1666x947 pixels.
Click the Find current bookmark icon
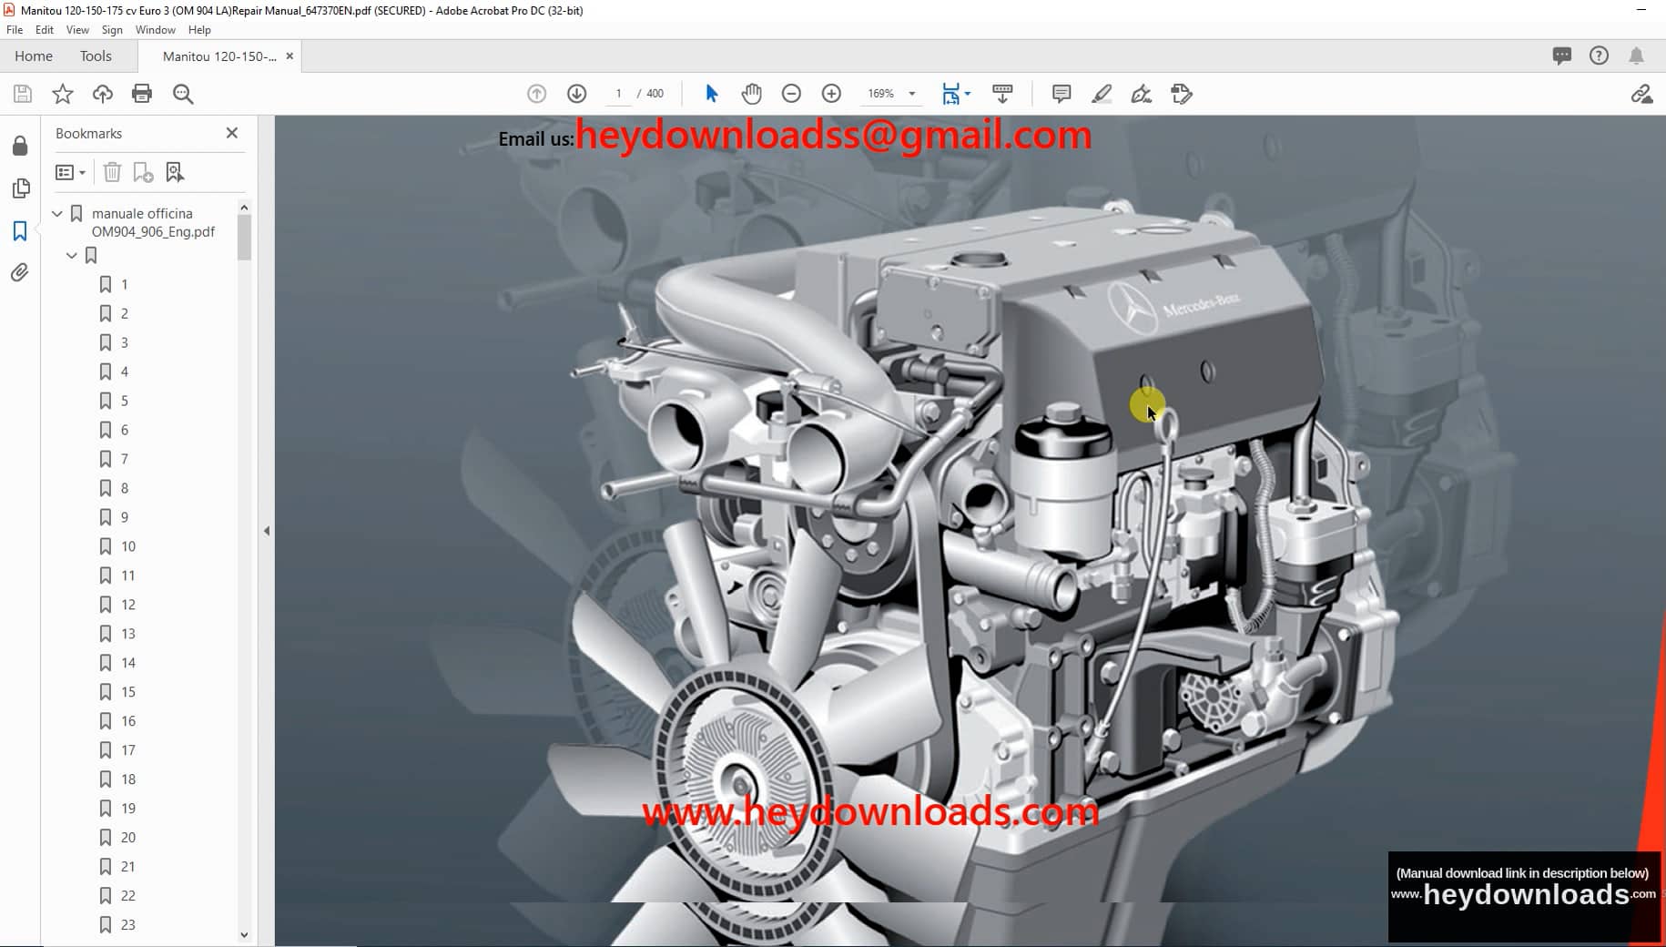tap(175, 171)
